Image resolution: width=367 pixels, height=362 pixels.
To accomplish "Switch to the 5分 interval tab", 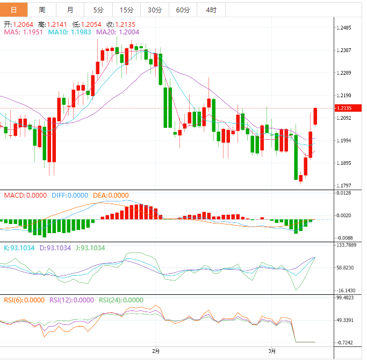I will pos(98,10).
